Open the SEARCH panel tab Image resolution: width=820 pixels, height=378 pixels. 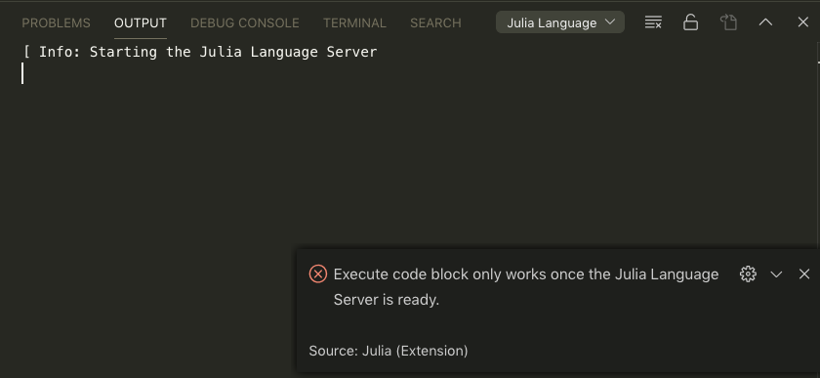tap(435, 23)
